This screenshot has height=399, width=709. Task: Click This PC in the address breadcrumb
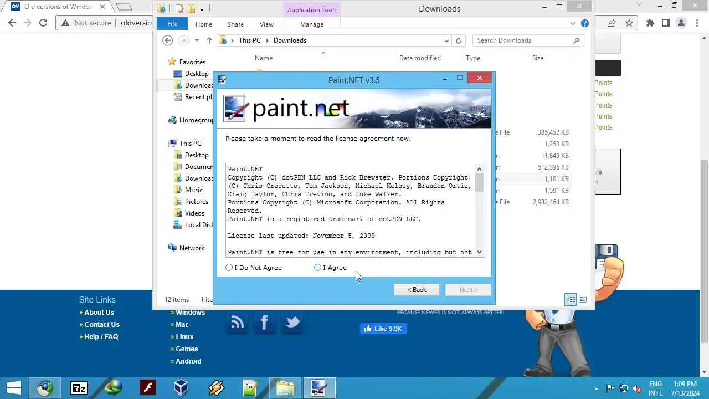tap(249, 40)
